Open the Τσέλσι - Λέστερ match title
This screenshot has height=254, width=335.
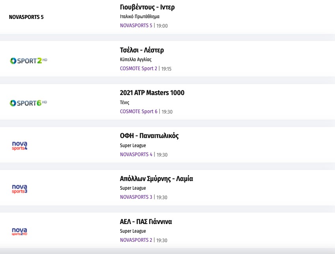click(x=141, y=50)
